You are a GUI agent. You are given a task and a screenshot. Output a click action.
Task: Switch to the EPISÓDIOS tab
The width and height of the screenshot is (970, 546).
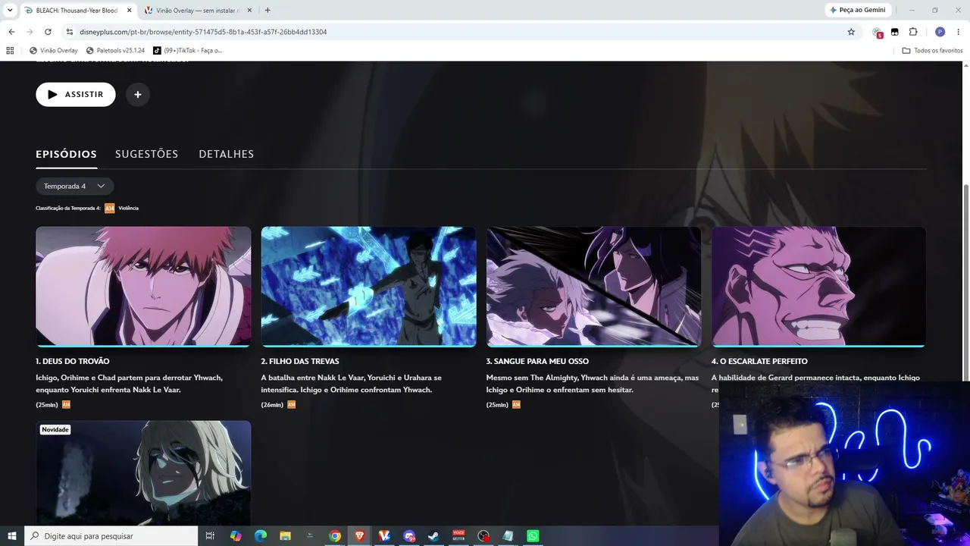point(66,154)
